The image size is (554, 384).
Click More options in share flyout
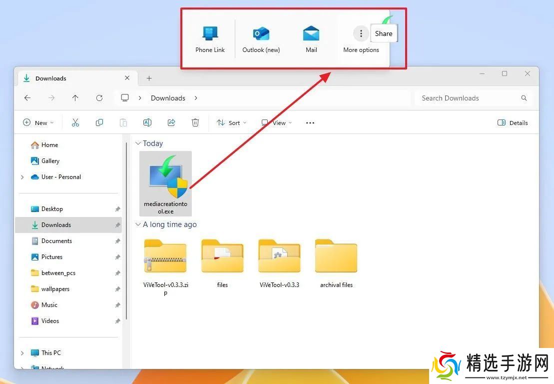(361, 39)
